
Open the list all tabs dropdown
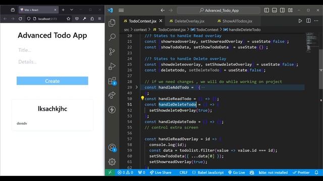(x=72, y=10)
